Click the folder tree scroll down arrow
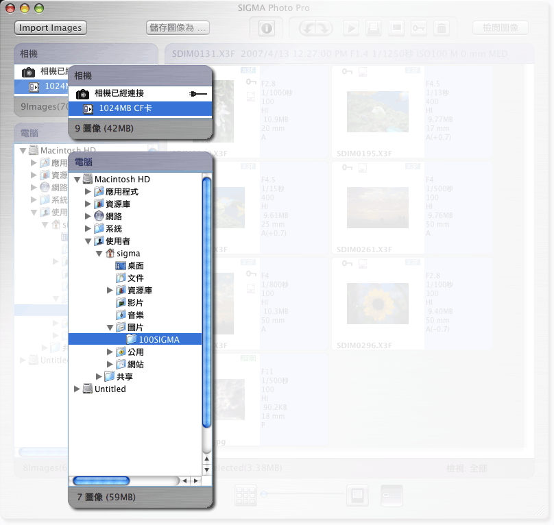The image size is (554, 525). pyautogui.click(x=206, y=470)
